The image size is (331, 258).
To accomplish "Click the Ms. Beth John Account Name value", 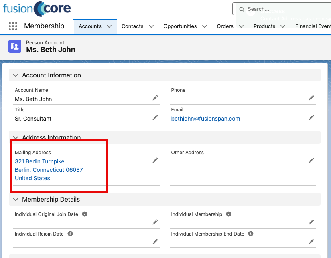I will click(33, 99).
